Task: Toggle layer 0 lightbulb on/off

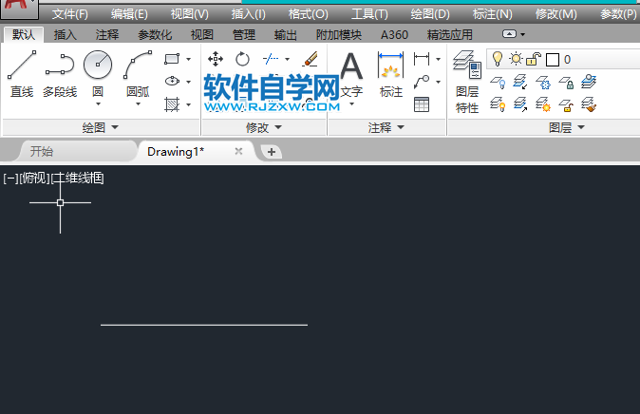Action: click(x=498, y=59)
